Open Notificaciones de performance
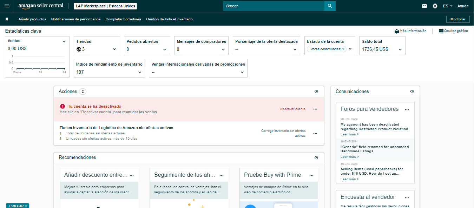Viewport: 474px width, 208px height. [76, 19]
